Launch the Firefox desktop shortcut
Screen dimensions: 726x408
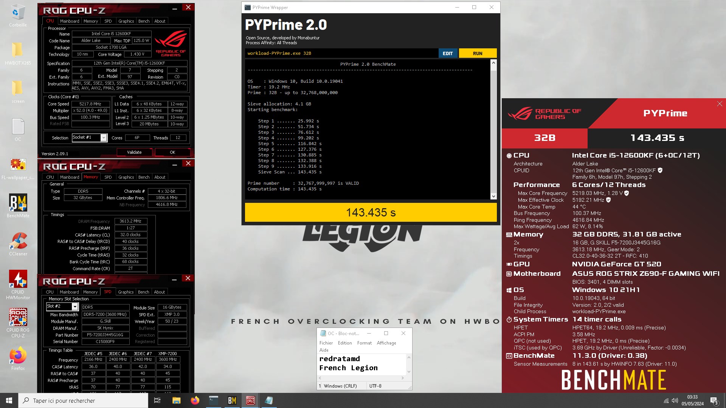click(18, 358)
